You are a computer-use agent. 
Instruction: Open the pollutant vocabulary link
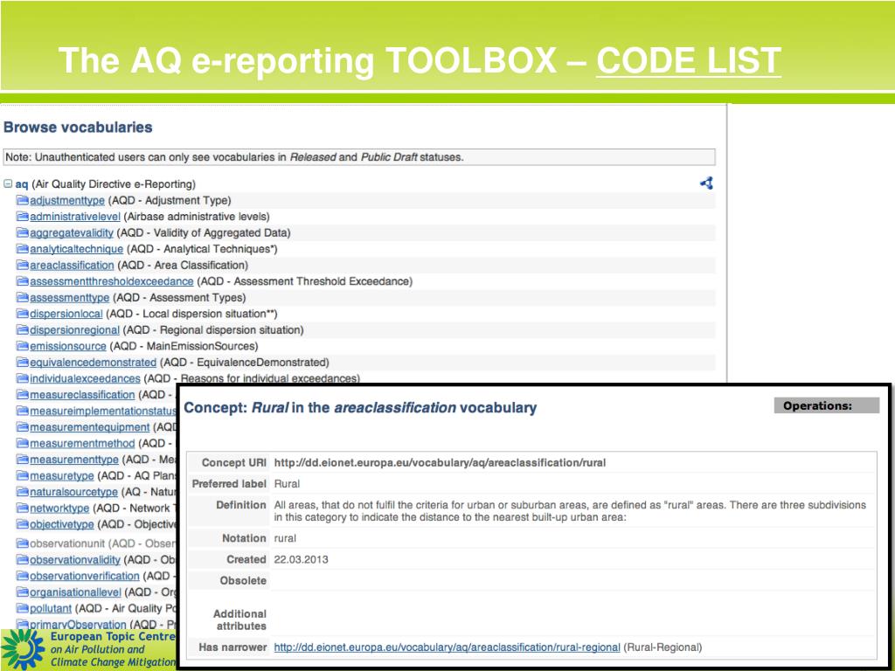pos(51,608)
